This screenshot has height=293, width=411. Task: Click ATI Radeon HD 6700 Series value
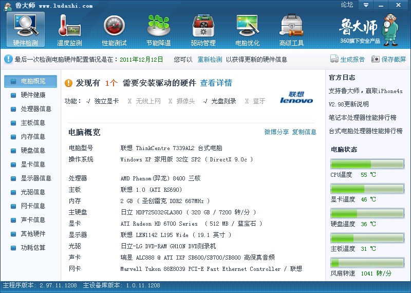(159, 224)
